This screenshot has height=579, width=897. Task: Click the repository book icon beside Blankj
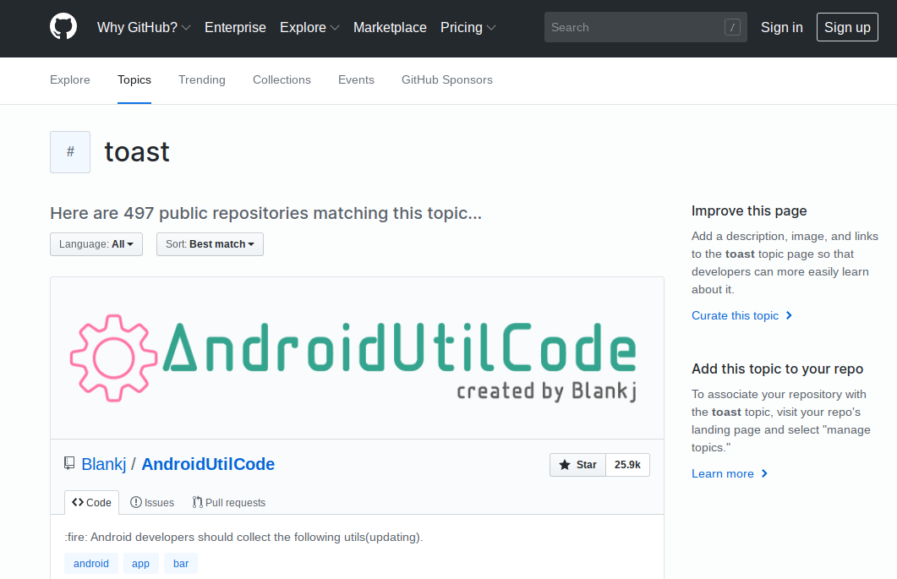pos(69,463)
